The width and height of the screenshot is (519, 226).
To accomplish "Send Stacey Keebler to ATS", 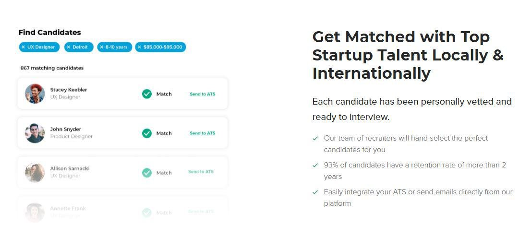I will coord(202,94).
